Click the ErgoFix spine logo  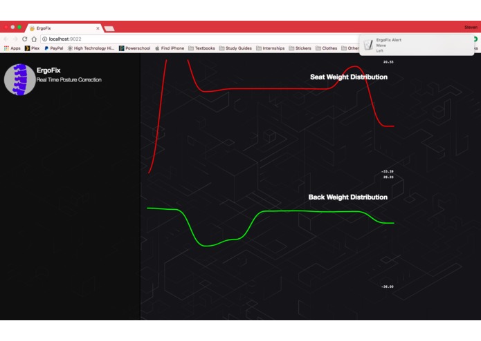(19, 79)
